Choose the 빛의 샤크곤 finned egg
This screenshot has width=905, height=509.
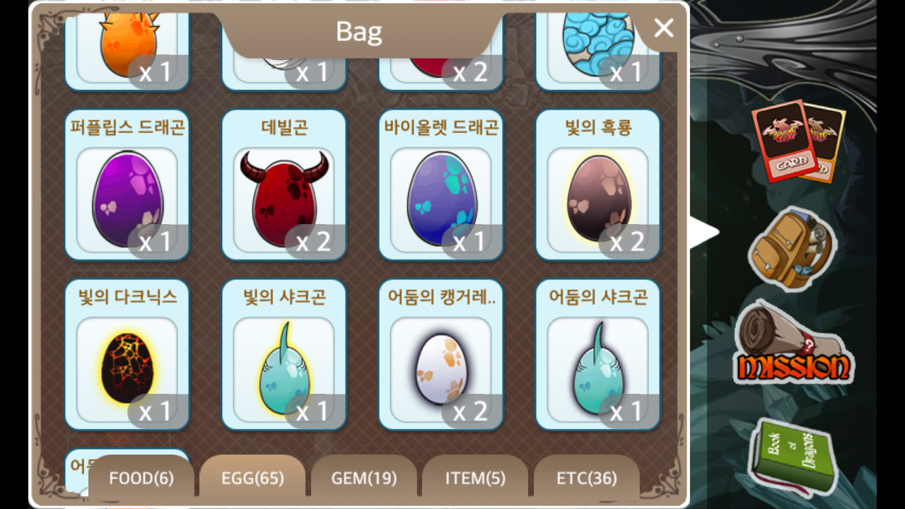(284, 355)
